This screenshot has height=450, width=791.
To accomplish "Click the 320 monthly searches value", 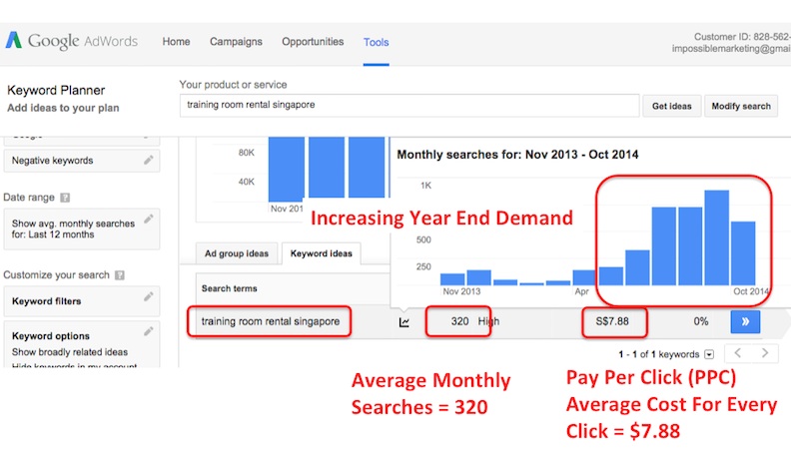I will pyautogui.click(x=459, y=321).
